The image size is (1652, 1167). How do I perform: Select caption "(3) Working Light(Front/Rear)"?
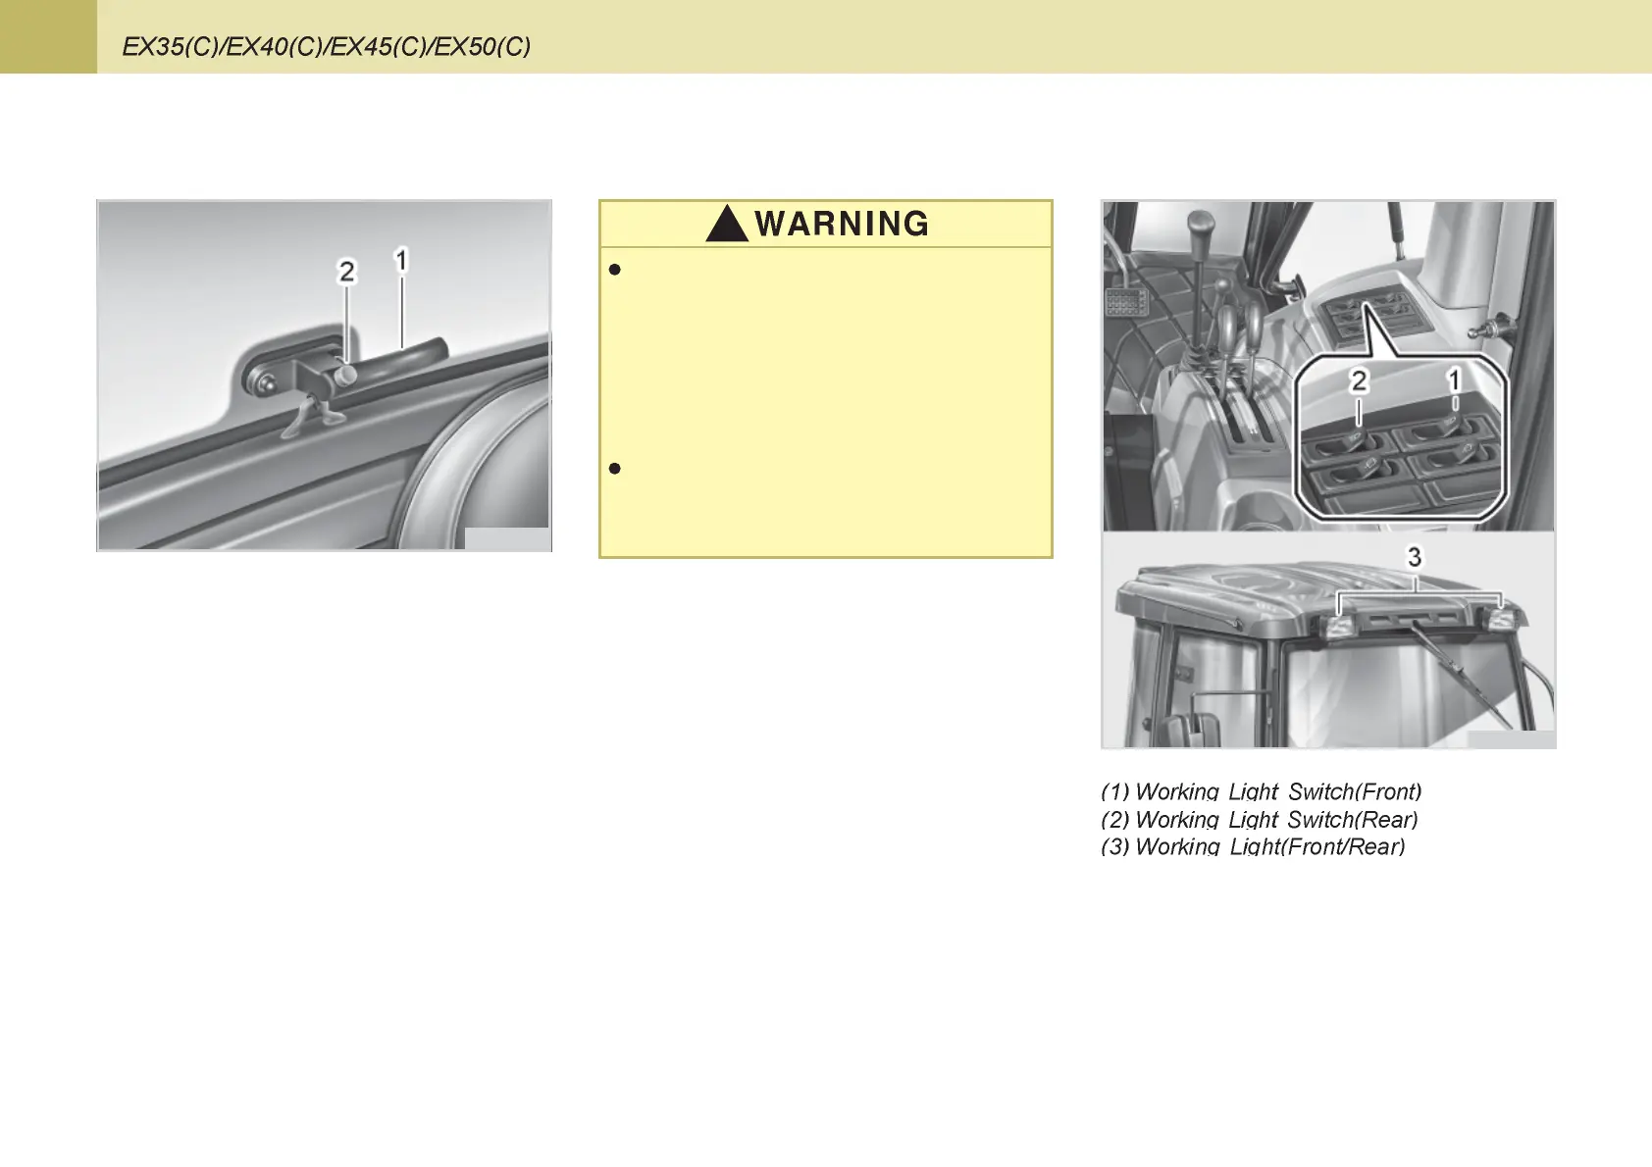click(x=1253, y=846)
